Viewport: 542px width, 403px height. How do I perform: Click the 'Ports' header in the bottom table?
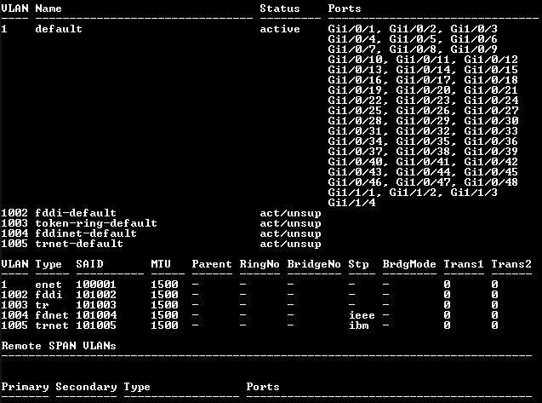[x=263, y=386]
